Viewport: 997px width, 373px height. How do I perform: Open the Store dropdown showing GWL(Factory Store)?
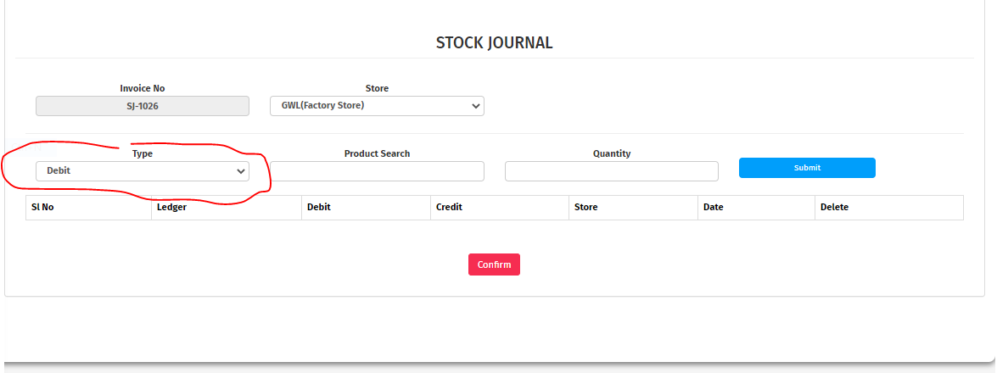[377, 106]
